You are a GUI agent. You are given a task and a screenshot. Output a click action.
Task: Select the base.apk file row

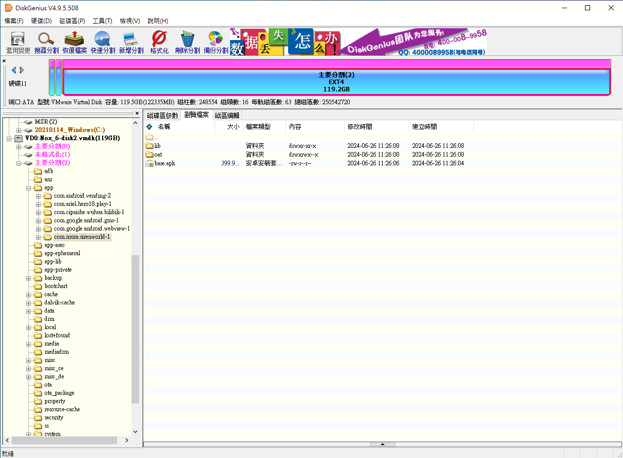click(165, 163)
